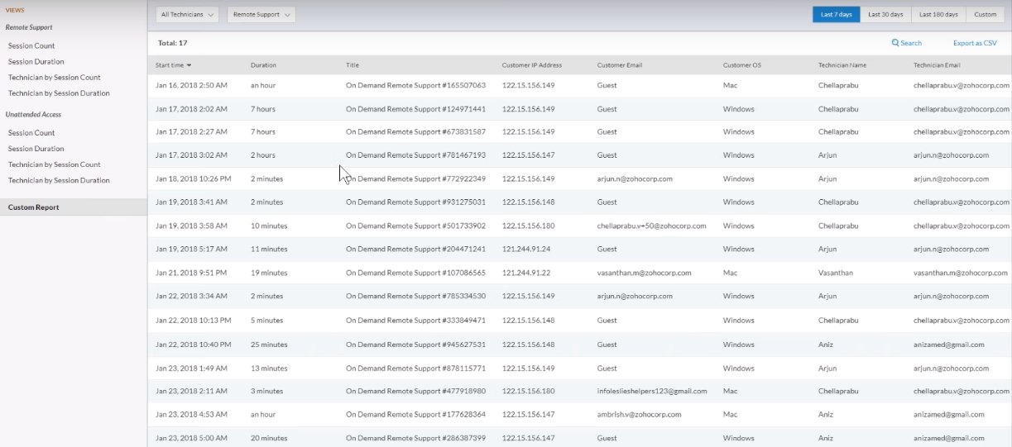Select the Last 7 days range
The width and height of the screenshot is (1012, 447).
[x=837, y=15]
